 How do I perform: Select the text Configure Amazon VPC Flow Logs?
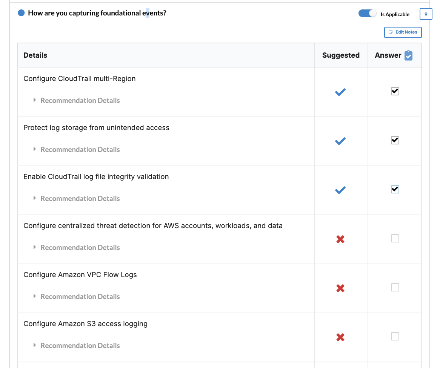[x=80, y=275]
